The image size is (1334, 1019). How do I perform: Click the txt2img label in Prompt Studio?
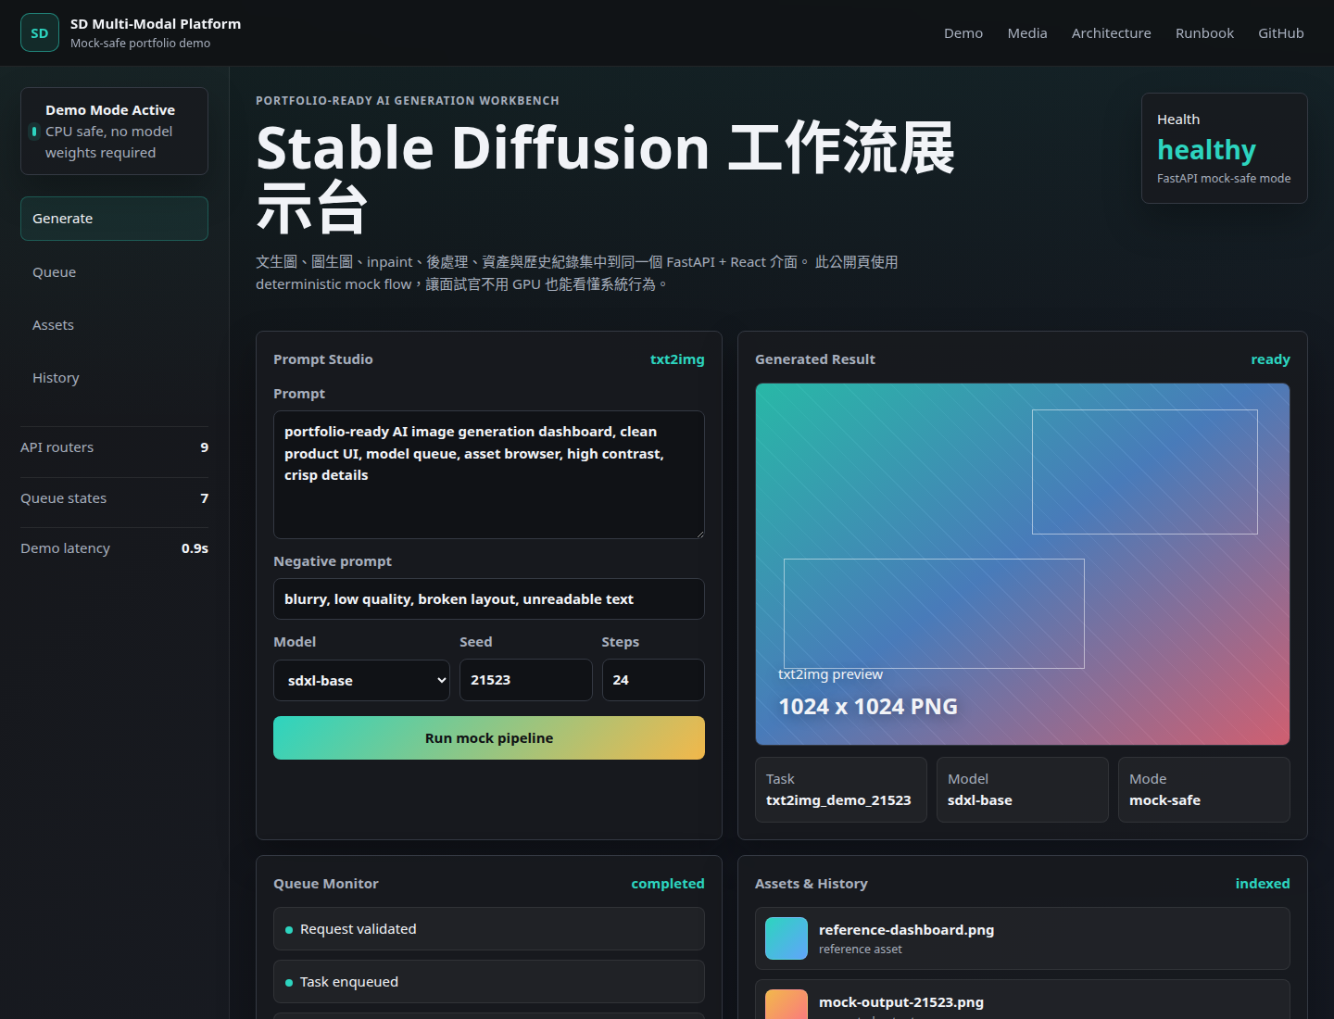[677, 359]
